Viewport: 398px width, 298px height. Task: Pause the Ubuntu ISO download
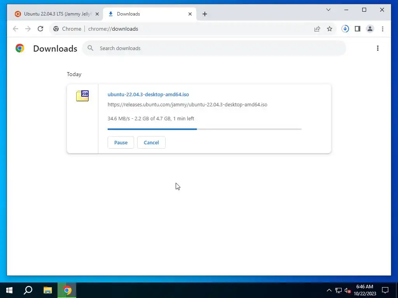121,142
